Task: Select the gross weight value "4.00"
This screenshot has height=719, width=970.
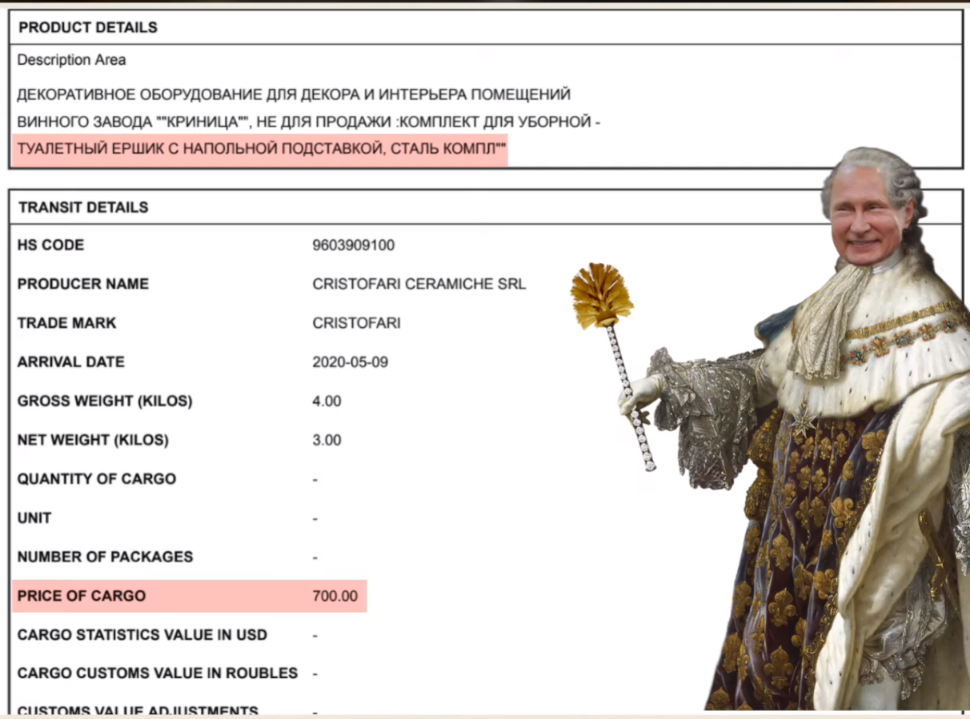Action: [x=327, y=401]
